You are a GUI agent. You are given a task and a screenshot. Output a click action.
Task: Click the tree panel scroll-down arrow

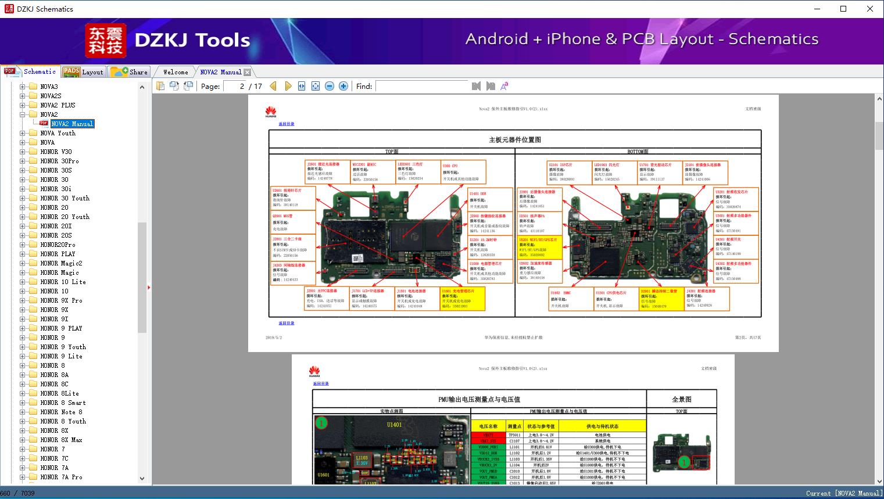tap(142, 479)
